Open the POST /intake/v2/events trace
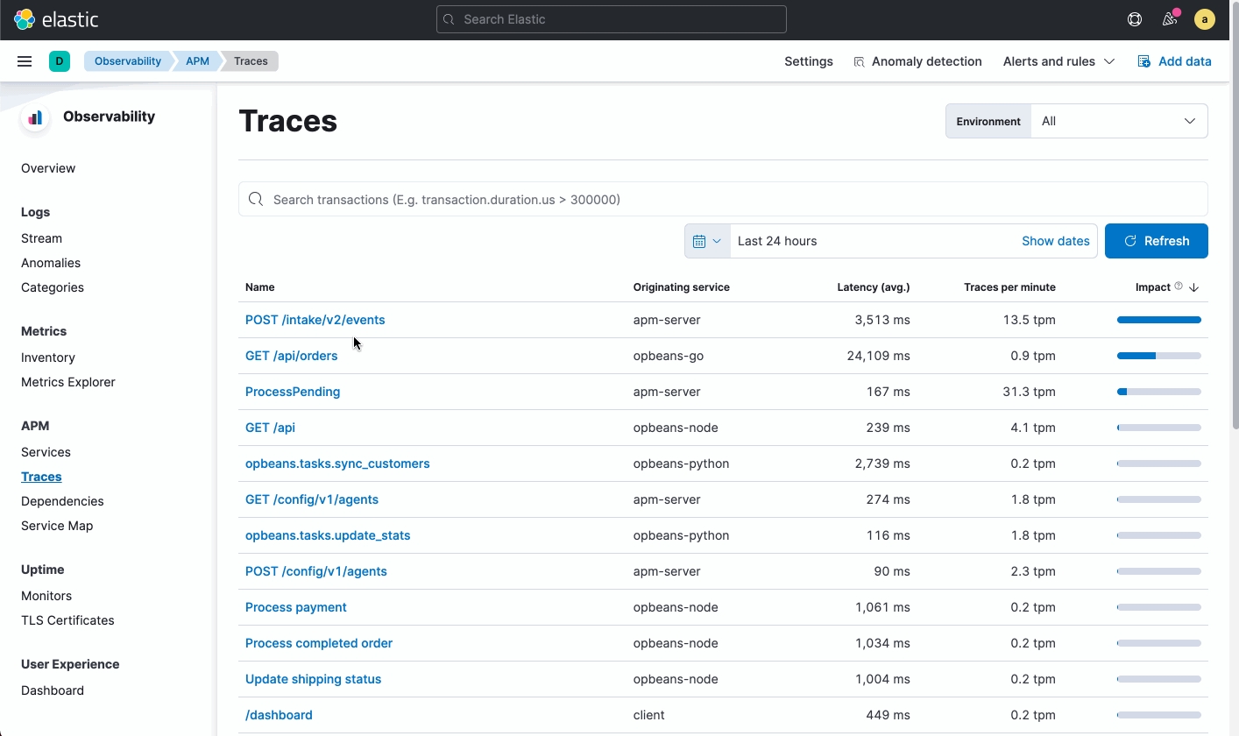 315,320
